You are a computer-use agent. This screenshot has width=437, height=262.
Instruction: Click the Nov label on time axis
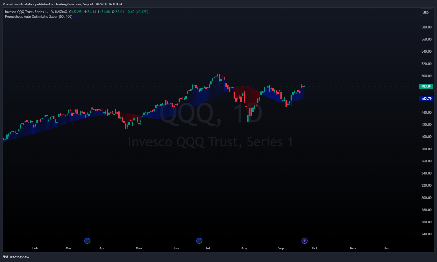(353, 248)
